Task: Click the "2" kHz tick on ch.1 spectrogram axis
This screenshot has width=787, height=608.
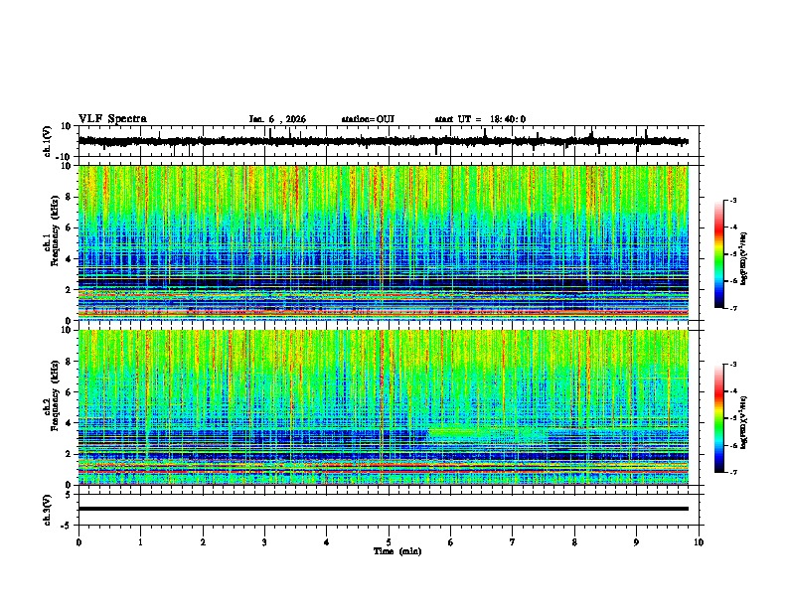Action: [70, 289]
